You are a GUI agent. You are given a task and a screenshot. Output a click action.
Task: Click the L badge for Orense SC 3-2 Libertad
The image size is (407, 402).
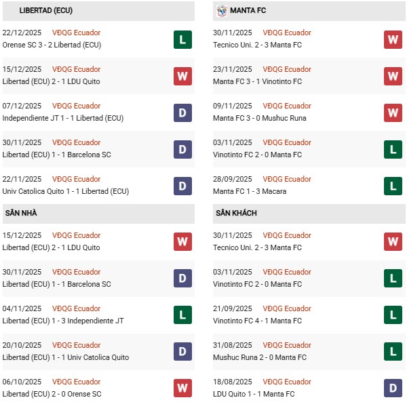[182, 39]
